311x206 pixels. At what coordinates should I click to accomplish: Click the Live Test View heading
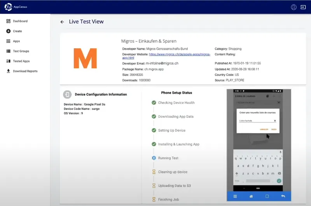point(86,22)
